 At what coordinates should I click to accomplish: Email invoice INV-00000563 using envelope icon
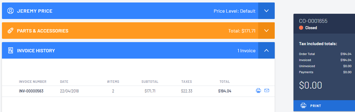coord(267,91)
